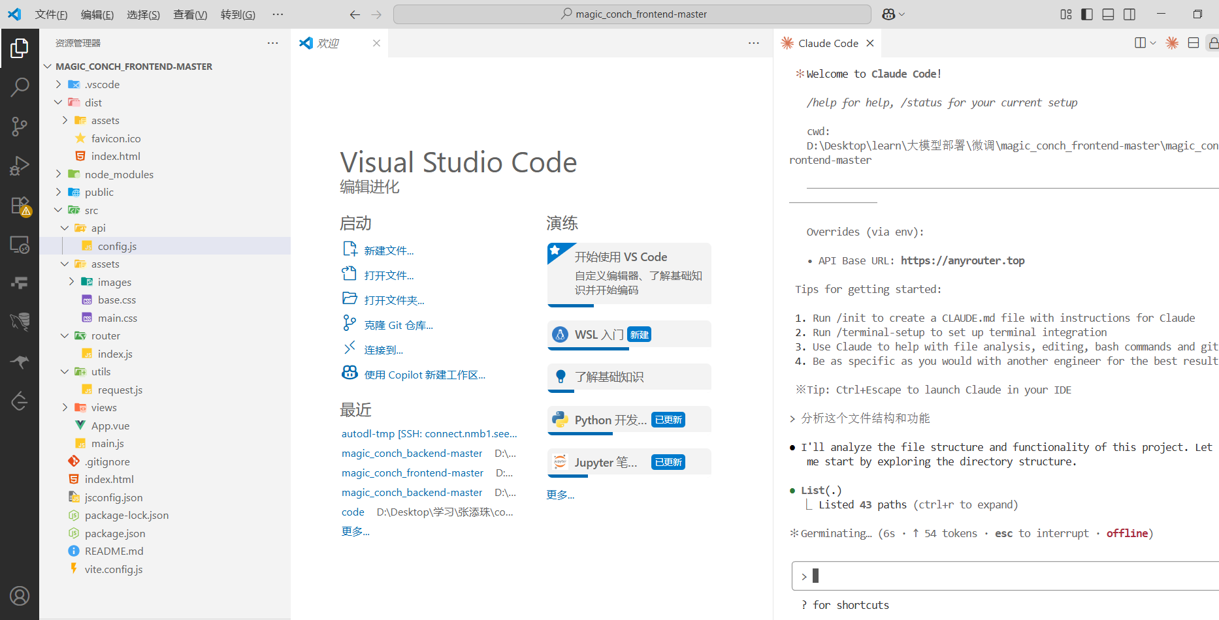The height and width of the screenshot is (620, 1219).
Task: Click the WSL penguin icon
Action: [560, 334]
